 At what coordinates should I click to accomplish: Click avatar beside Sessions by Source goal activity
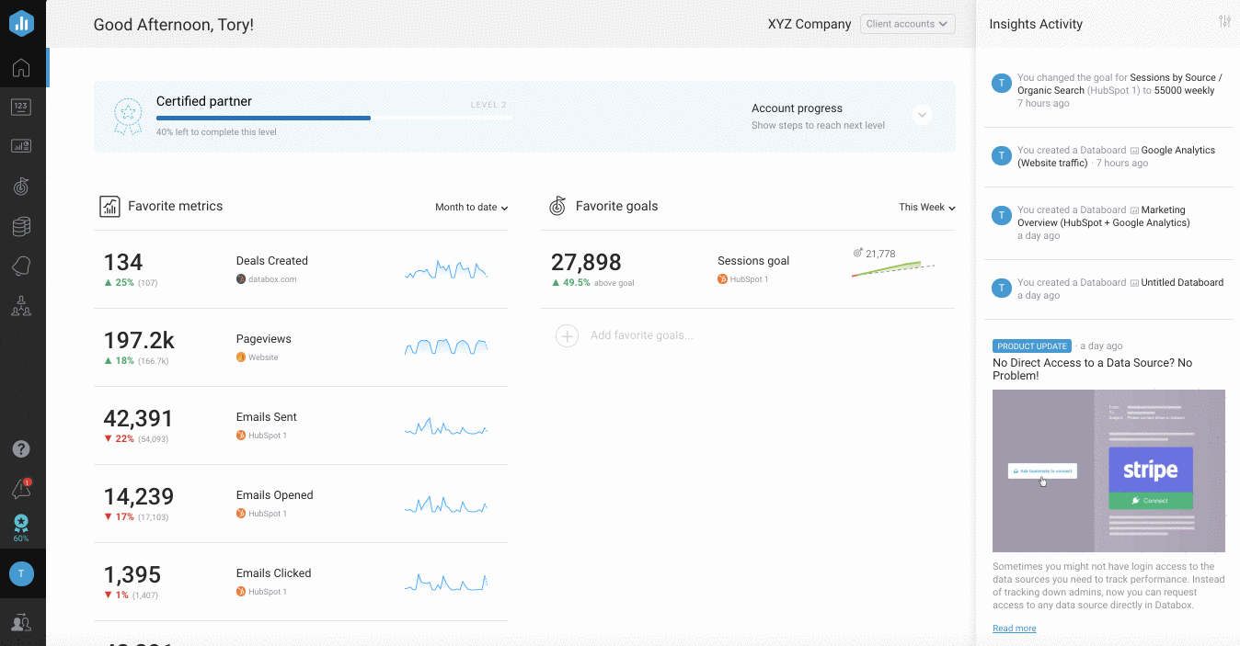tap(1002, 84)
